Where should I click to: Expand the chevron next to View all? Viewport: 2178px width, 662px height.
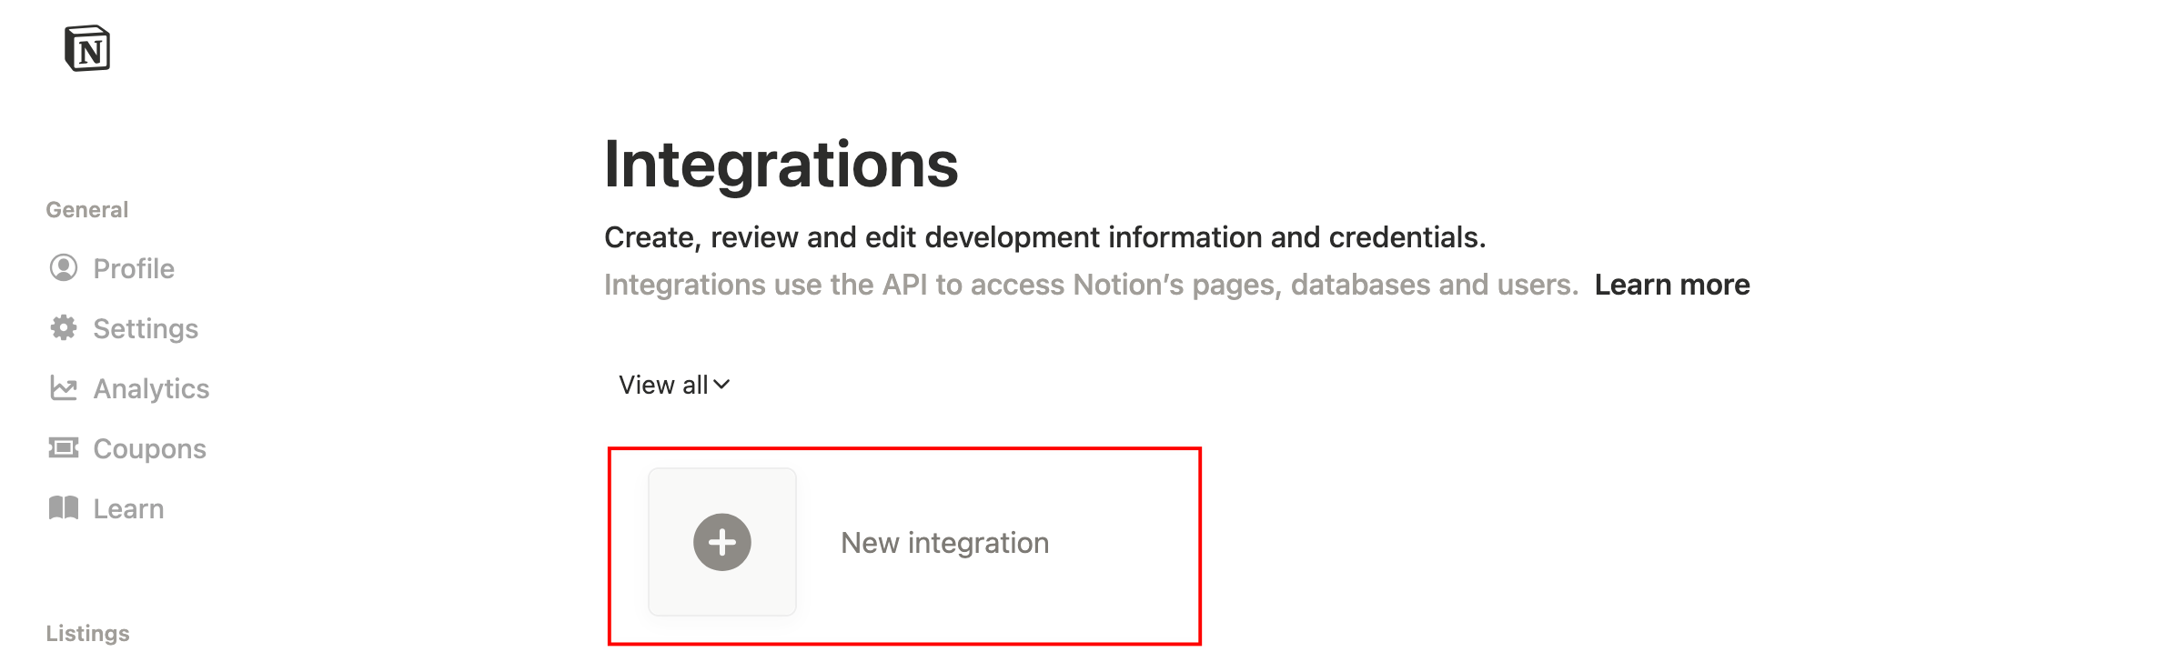pos(721,386)
